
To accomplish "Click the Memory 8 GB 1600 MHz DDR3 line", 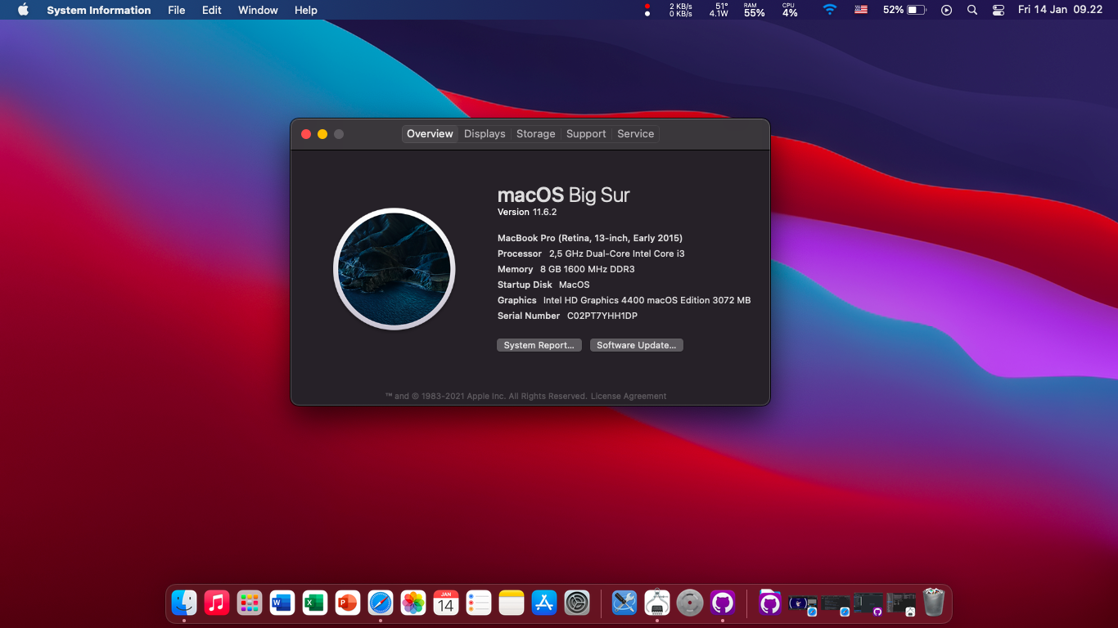I will 566,269.
